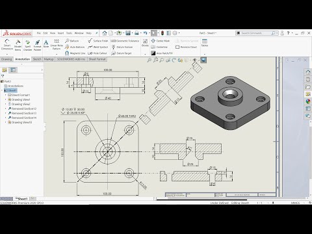
Task: Insert a Weld Symbol
Action: point(98,47)
